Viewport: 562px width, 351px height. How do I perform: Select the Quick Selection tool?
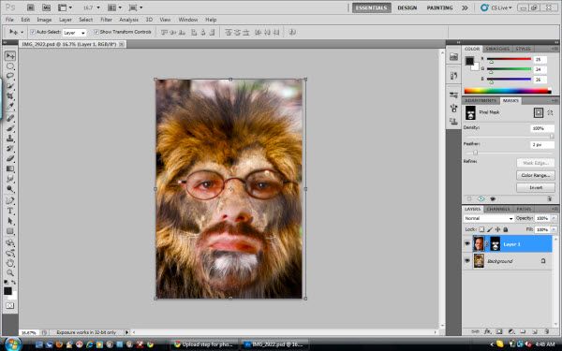pos(10,86)
